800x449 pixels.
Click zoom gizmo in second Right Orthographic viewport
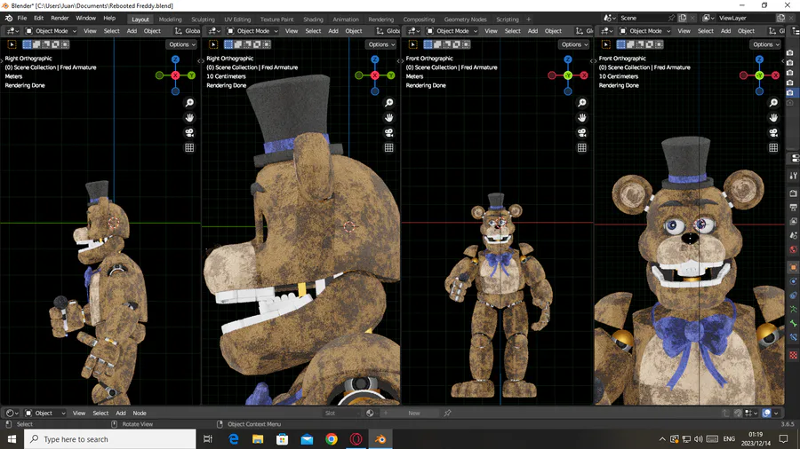[388, 103]
